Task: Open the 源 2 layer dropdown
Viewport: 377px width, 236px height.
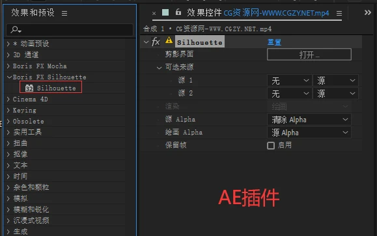Action: (290, 94)
